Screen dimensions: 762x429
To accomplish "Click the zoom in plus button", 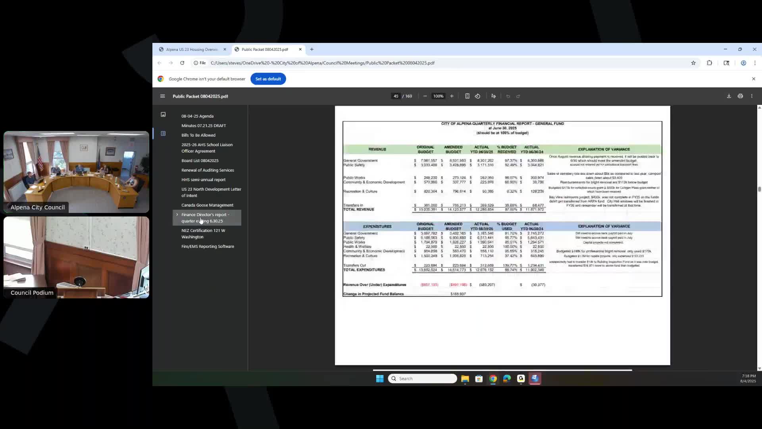I will [x=452, y=96].
